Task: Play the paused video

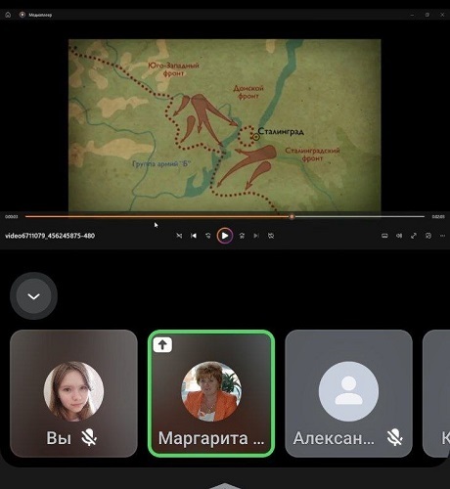Action: pyautogui.click(x=225, y=236)
